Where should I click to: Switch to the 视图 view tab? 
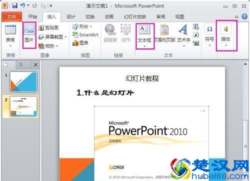pyautogui.click(x=179, y=16)
